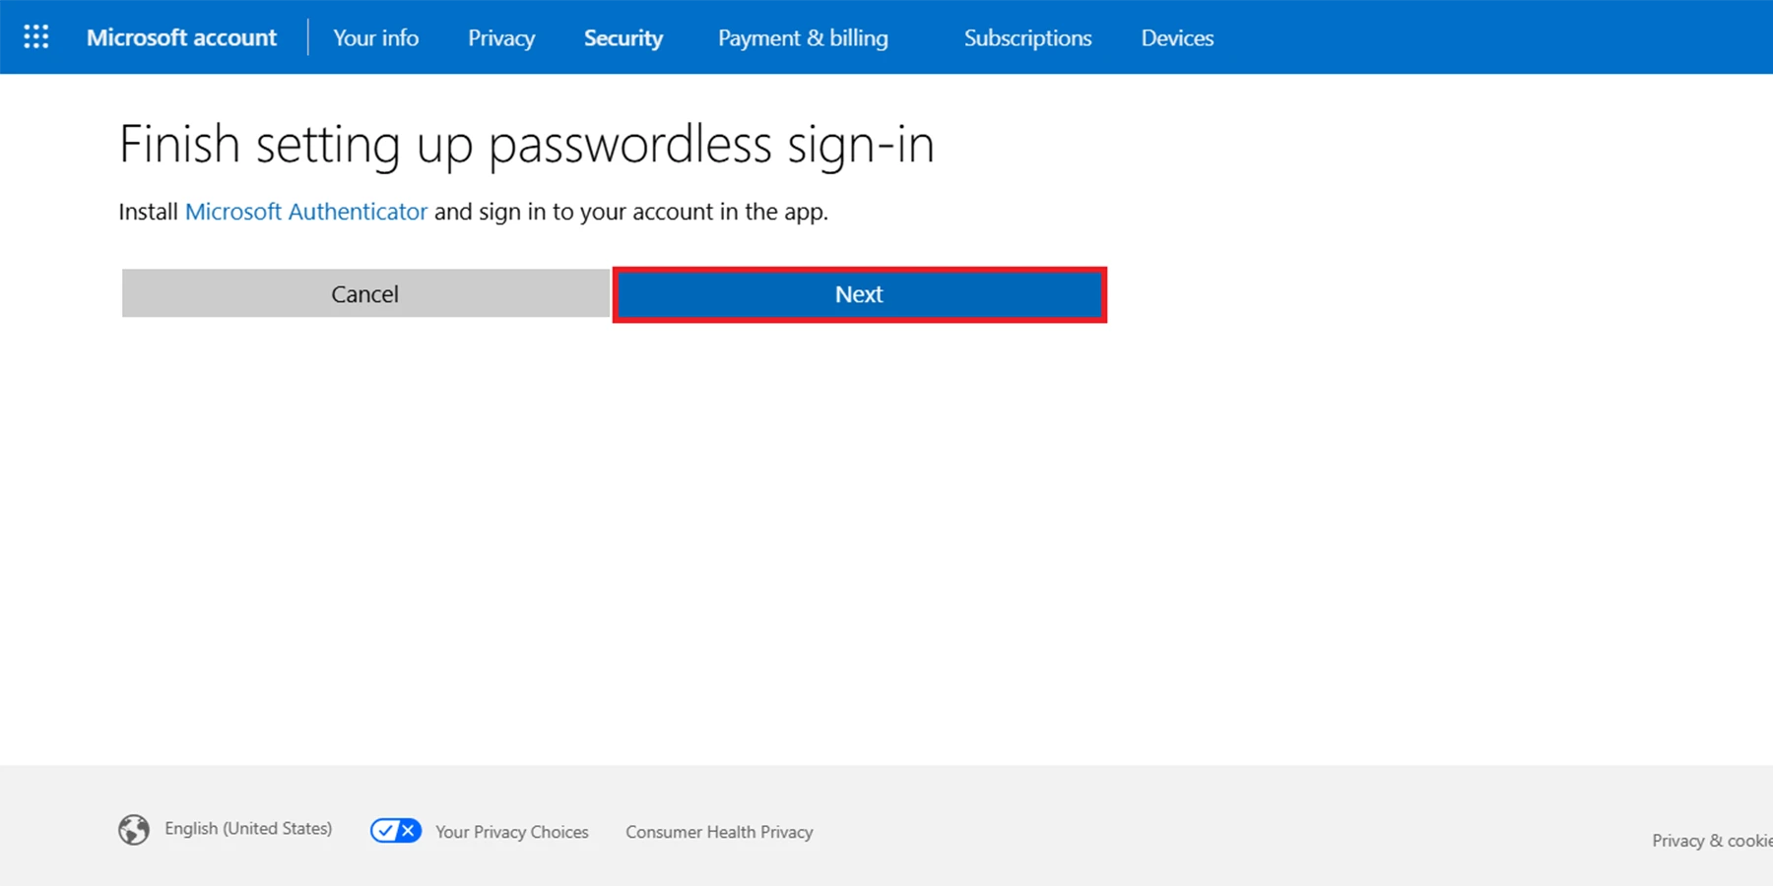Click the Next button

tap(859, 294)
